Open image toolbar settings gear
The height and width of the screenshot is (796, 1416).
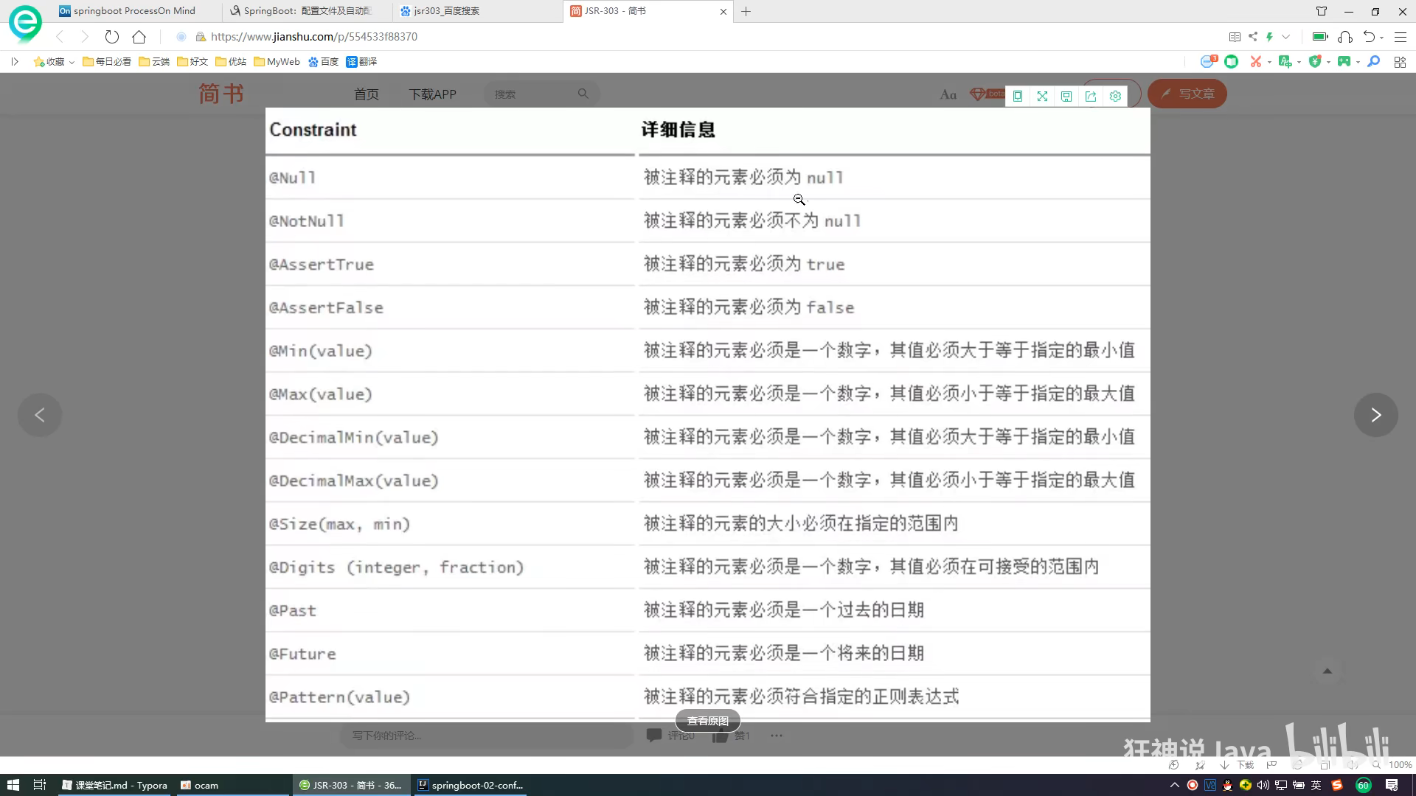[x=1115, y=96]
